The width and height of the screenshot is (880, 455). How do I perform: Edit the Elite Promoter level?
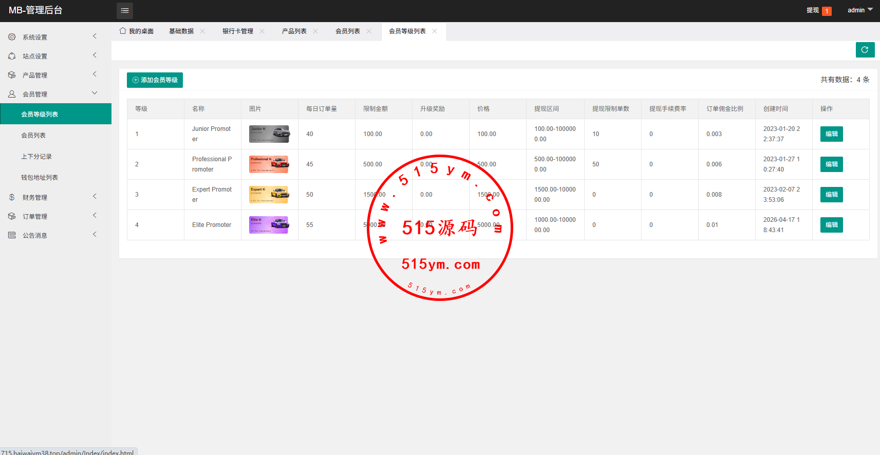(x=831, y=225)
